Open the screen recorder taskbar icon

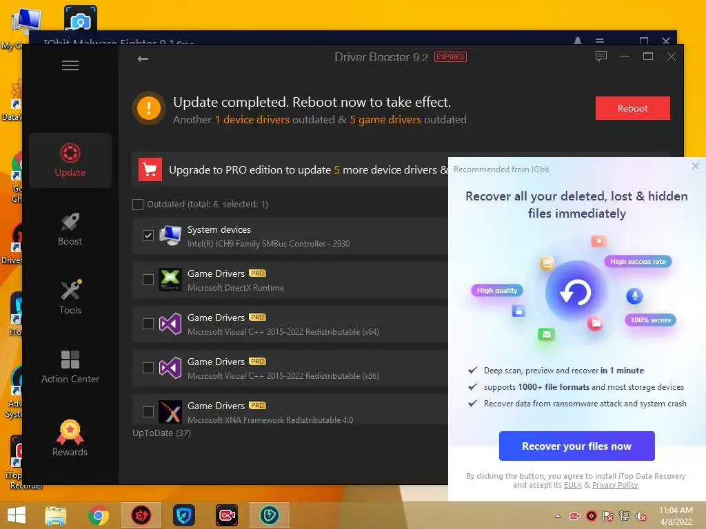226,515
